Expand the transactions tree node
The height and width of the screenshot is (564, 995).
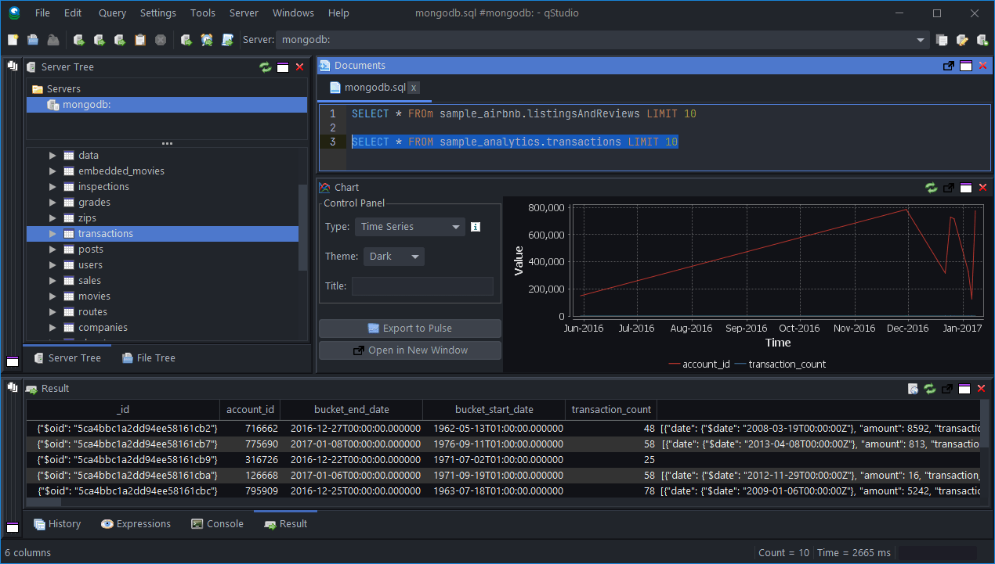[52, 234]
